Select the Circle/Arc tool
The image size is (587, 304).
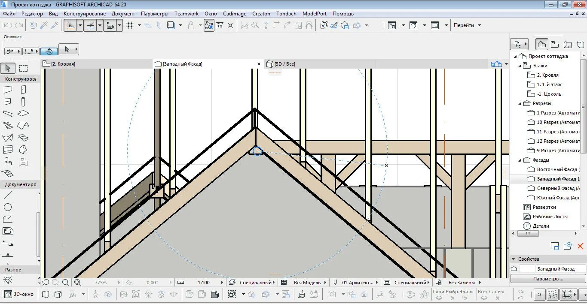pyautogui.click(x=8, y=207)
